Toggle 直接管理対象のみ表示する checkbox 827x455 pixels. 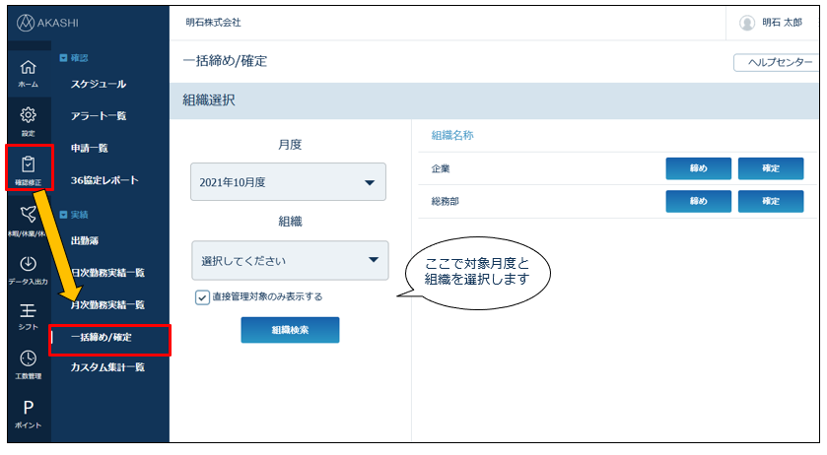click(x=202, y=297)
